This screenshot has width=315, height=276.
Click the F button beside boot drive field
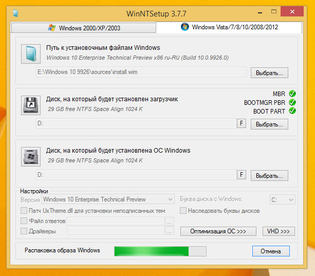(x=242, y=123)
